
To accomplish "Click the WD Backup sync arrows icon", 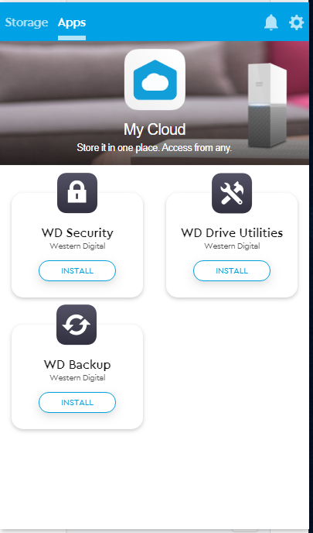I will [x=77, y=325].
